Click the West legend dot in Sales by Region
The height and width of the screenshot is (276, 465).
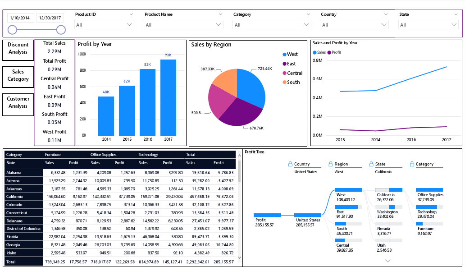click(284, 54)
